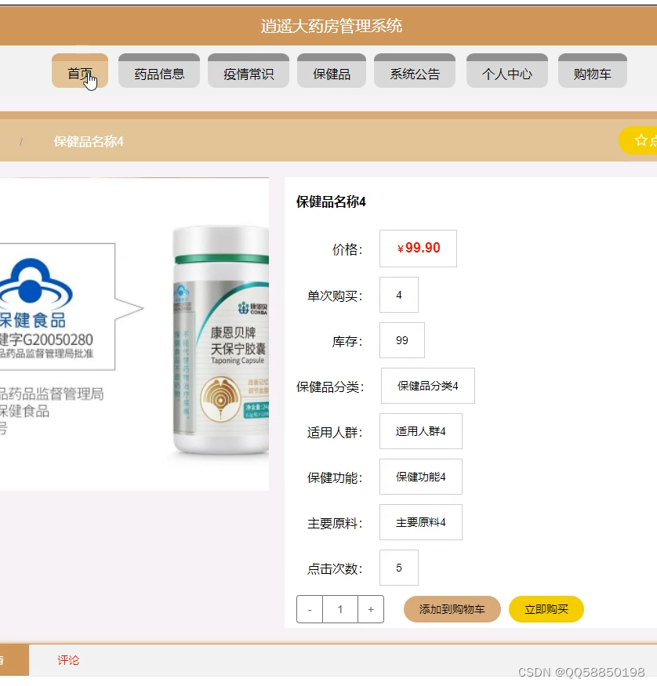Click the 点击次数 count value 5
657x686 pixels.
(x=399, y=568)
